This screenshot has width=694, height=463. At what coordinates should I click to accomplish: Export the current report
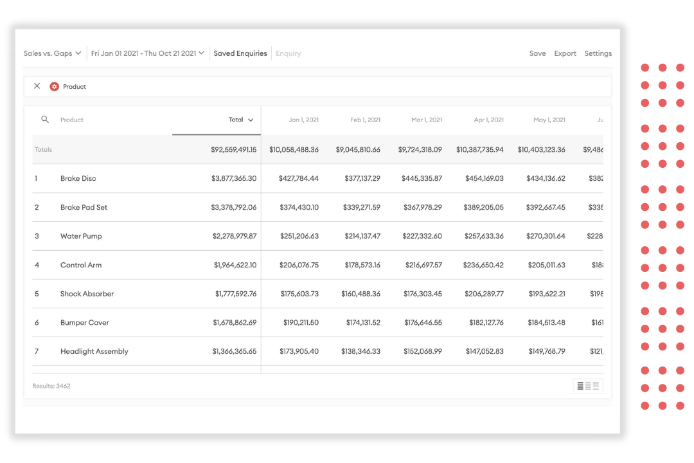pyautogui.click(x=565, y=53)
